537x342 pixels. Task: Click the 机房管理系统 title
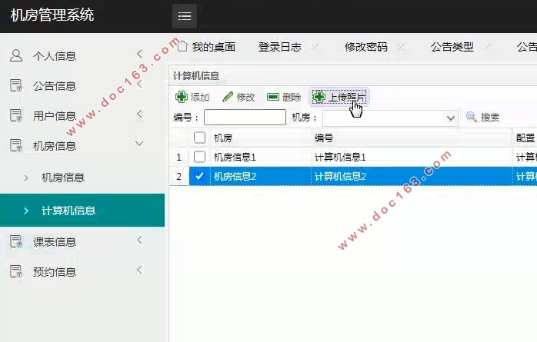tap(52, 15)
